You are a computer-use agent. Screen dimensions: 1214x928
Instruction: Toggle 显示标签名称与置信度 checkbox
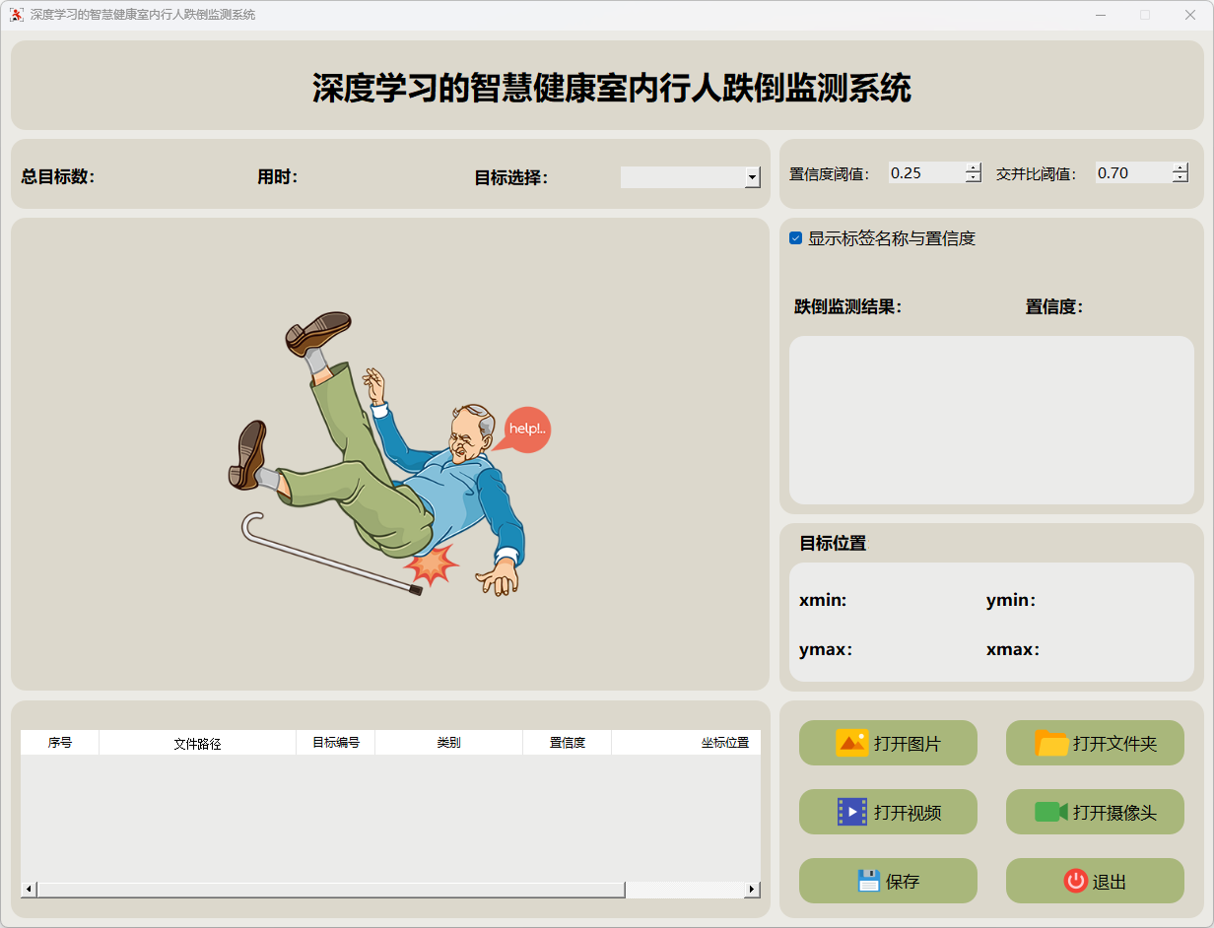tap(796, 238)
